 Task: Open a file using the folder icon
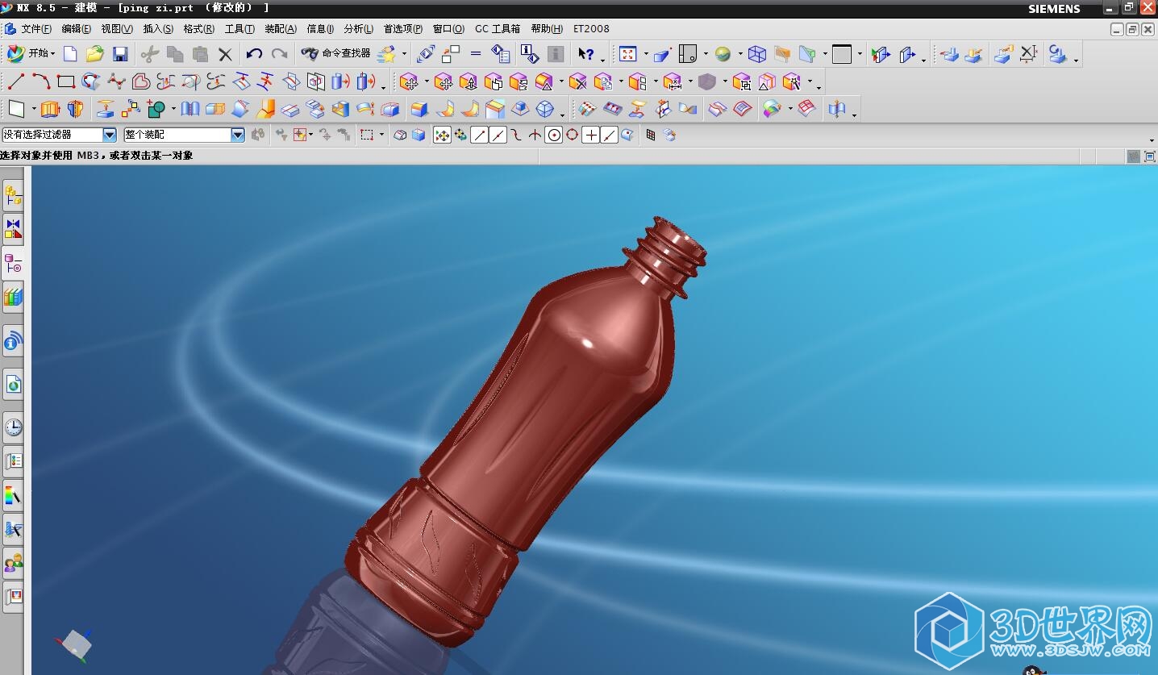95,54
